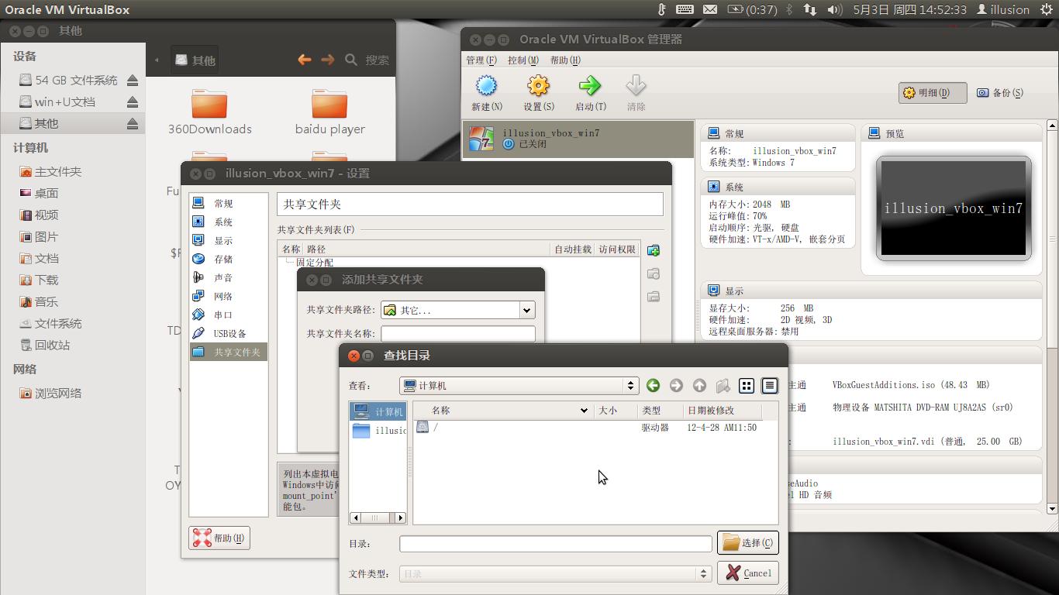Select 计算机 in the directory dialog sidebar
The image size is (1059, 595).
(378, 411)
